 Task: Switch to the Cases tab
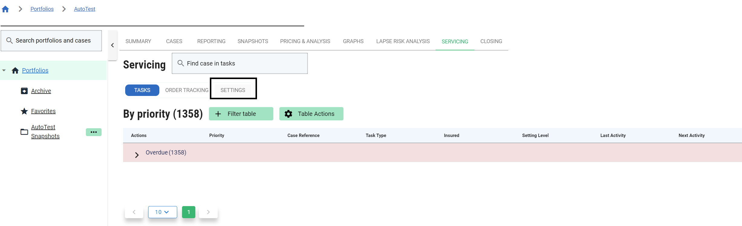[x=174, y=41]
